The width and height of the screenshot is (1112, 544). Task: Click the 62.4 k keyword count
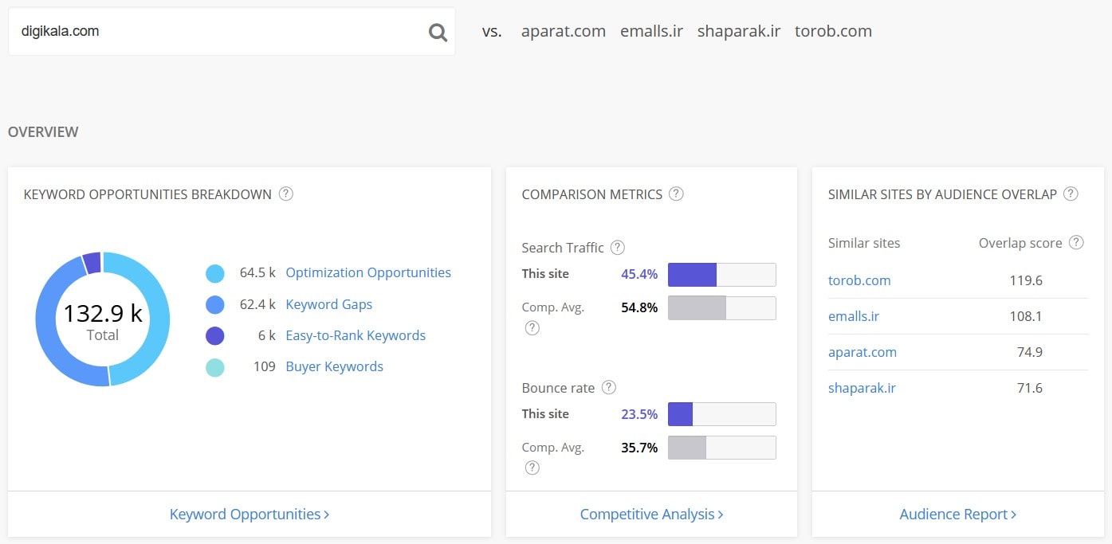257,304
